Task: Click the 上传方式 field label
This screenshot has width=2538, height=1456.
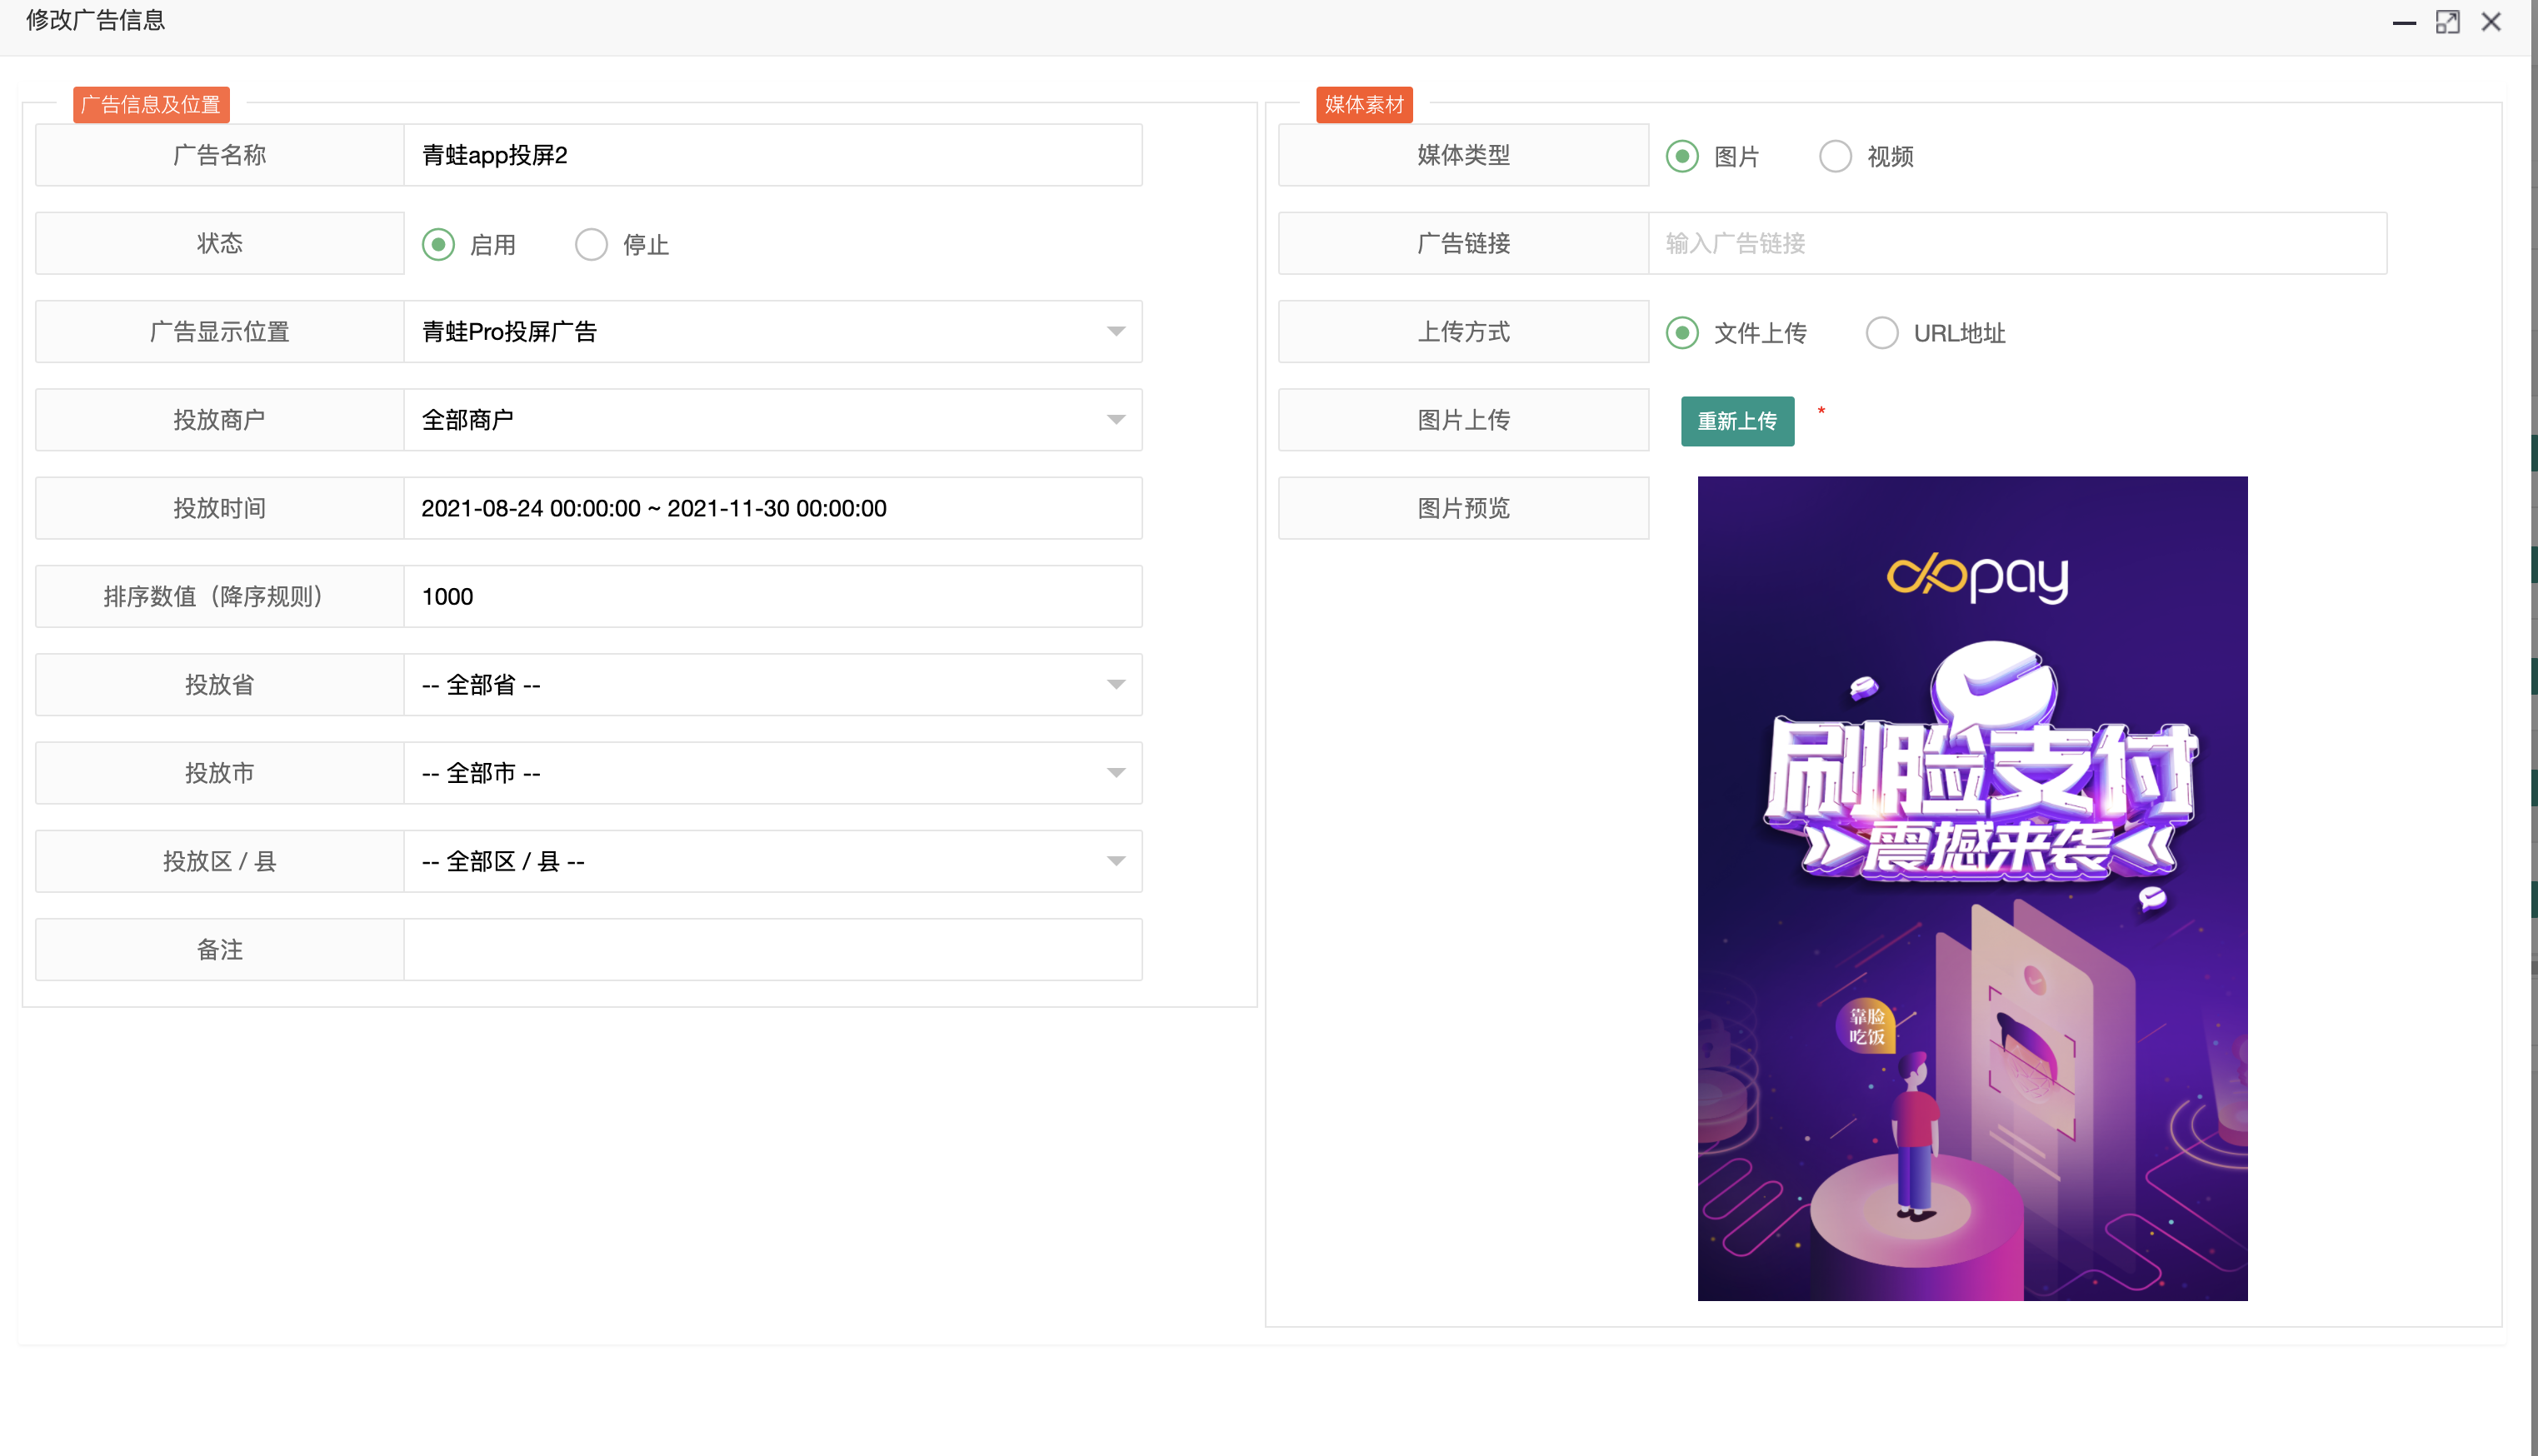Action: point(1463,331)
